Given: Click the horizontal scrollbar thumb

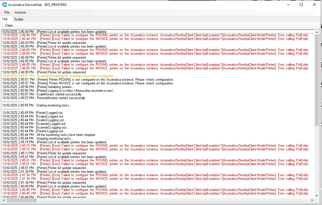Looking at the screenshot, I should pyautogui.click(x=21, y=200).
